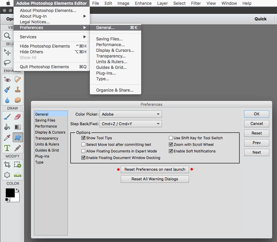Image resolution: width=277 pixels, height=242 pixels.
Task: Click Reset All Warning Dialogs
Action: tap(155, 179)
